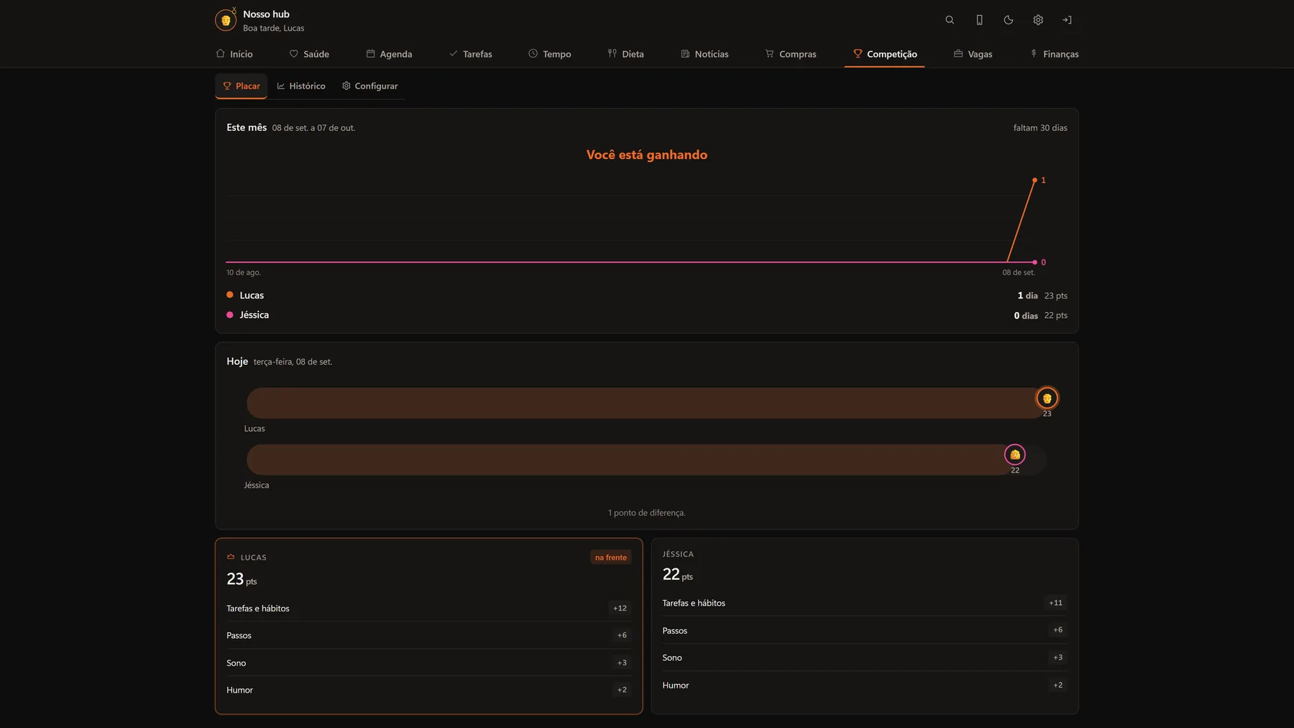Open the Saúde tab
This screenshot has height=728, width=1294.
(x=309, y=54)
